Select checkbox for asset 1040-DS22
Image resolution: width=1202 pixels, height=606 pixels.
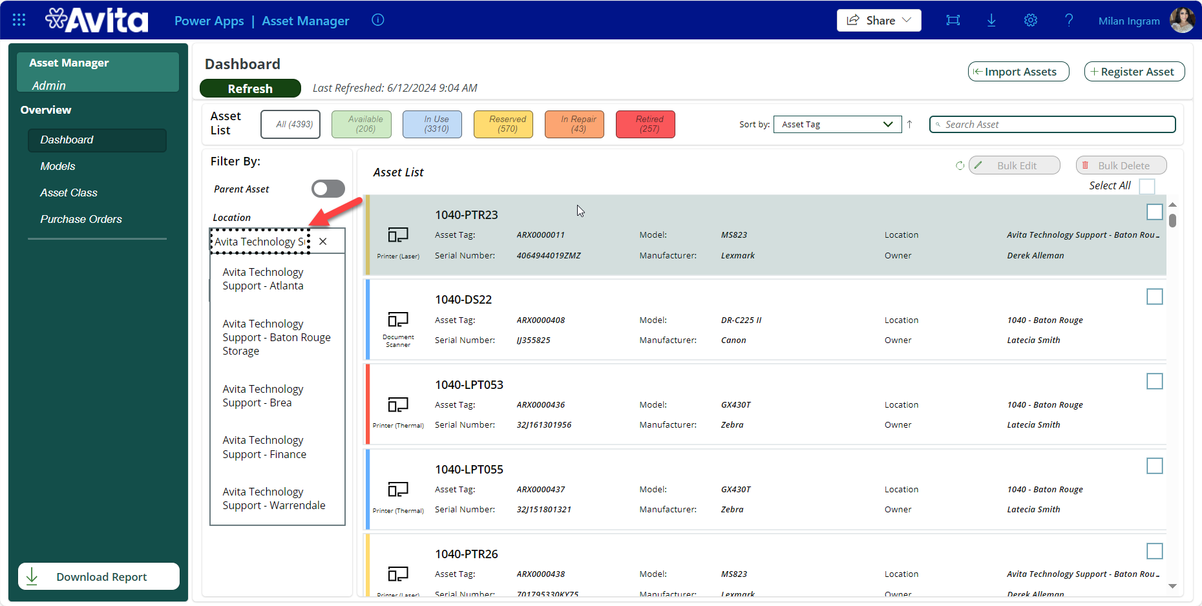click(1154, 297)
